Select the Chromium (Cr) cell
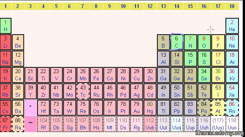This screenshot has height=137, width=245. 70,75
